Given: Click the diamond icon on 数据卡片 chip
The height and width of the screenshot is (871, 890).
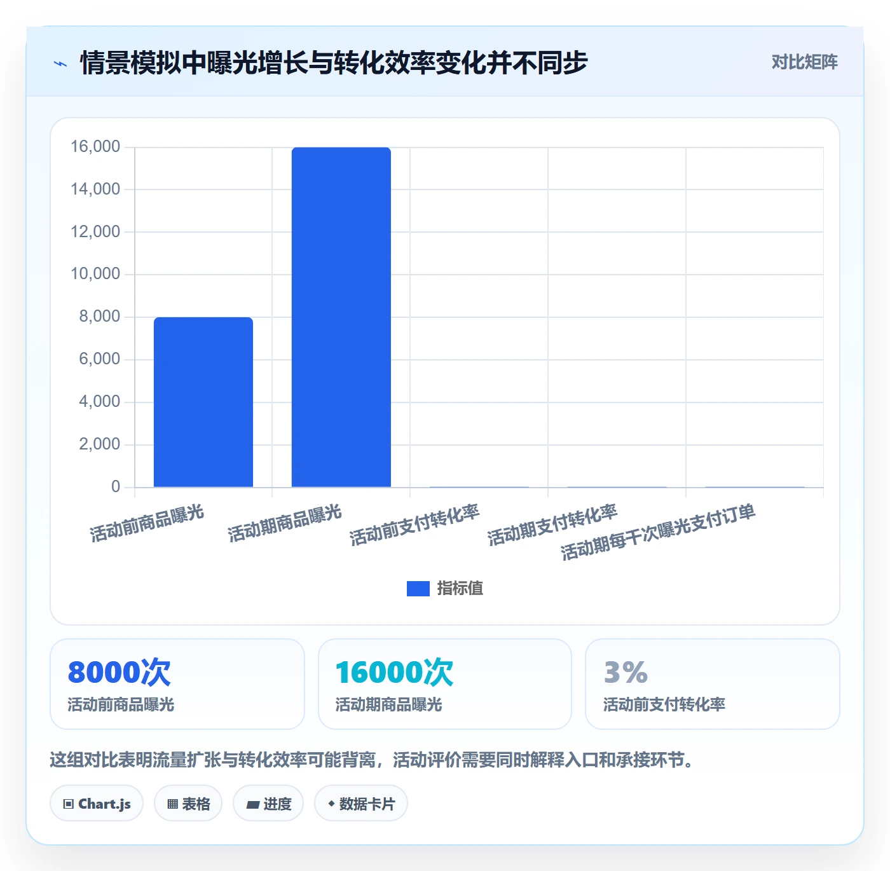Looking at the screenshot, I should coord(331,804).
